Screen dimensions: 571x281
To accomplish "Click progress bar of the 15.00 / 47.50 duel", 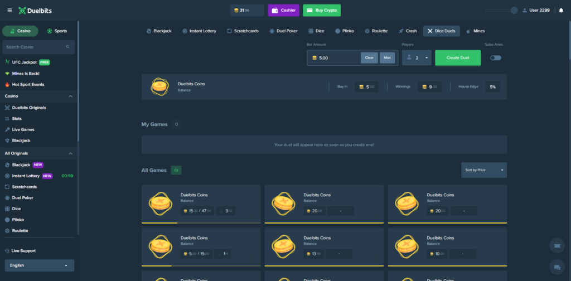I will pyautogui.click(x=201, y=223).
